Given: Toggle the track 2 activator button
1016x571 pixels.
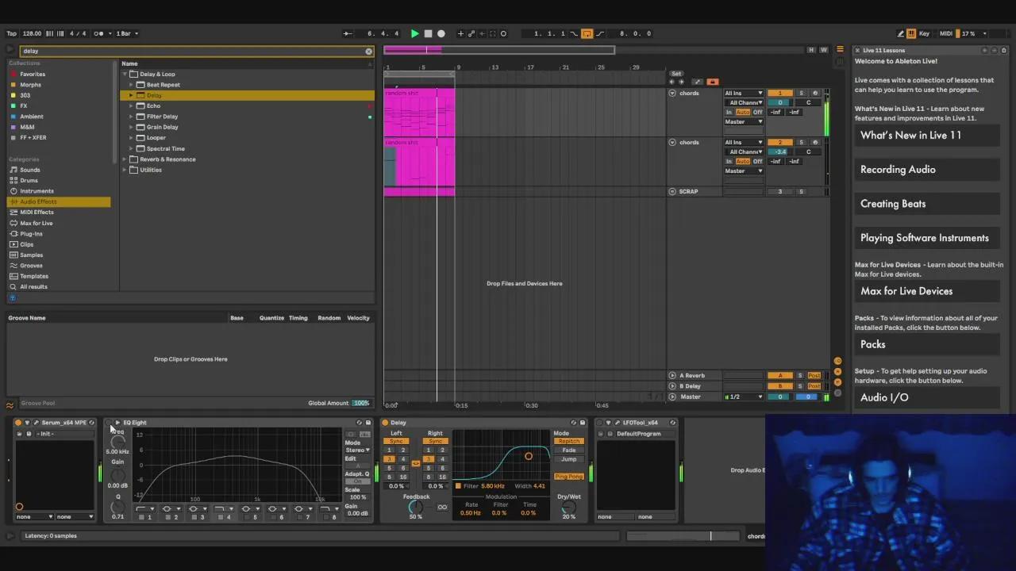Looking at the screenshot, I should pos(779,143).
